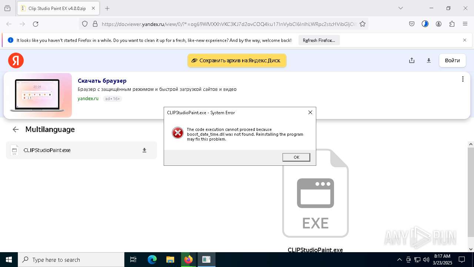
Task: Dismiss the Firefox notification bar
Action: 465,40
